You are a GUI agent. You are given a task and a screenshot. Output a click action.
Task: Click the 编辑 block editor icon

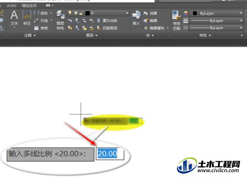click(x=145, y=21)
